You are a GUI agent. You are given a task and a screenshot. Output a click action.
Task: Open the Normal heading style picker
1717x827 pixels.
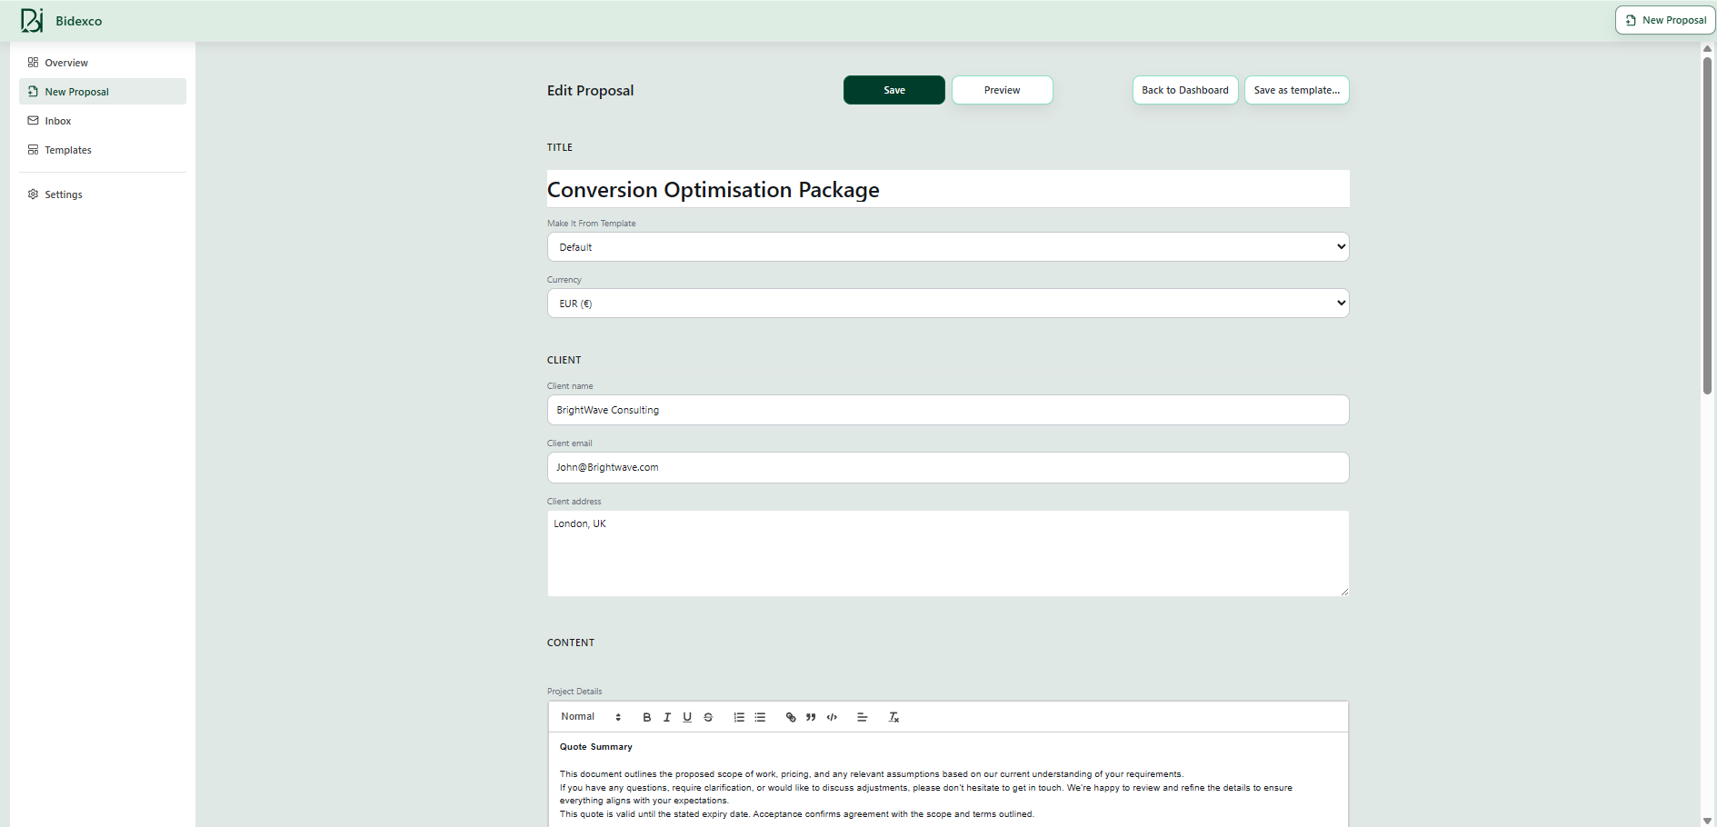pos(591,717)
